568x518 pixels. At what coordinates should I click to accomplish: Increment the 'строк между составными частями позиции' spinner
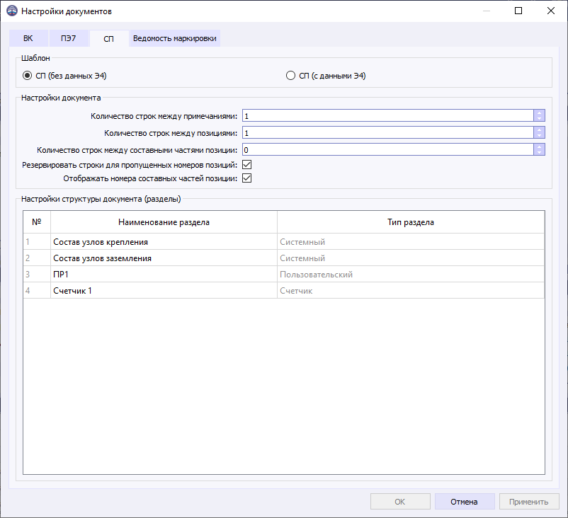(539, 146)
